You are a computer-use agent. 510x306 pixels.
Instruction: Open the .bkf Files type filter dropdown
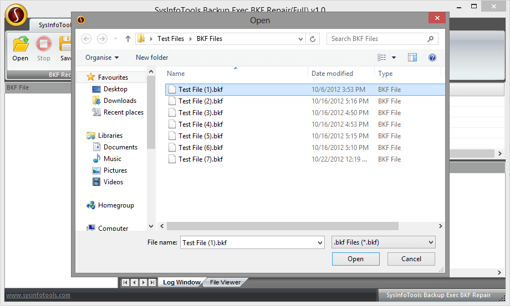tap(383, 242)
